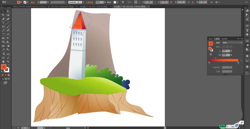Screen dimensions: 250x129
Task: Select the Pen tool in the toolbox
Action: click(x=3, y=19)
